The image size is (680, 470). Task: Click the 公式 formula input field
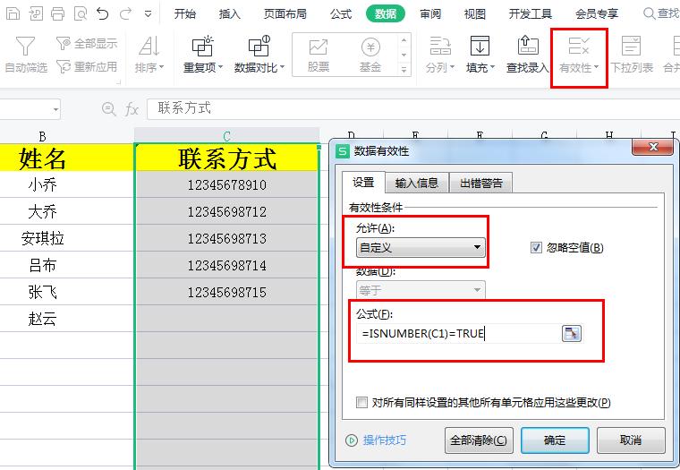(458, 333)
